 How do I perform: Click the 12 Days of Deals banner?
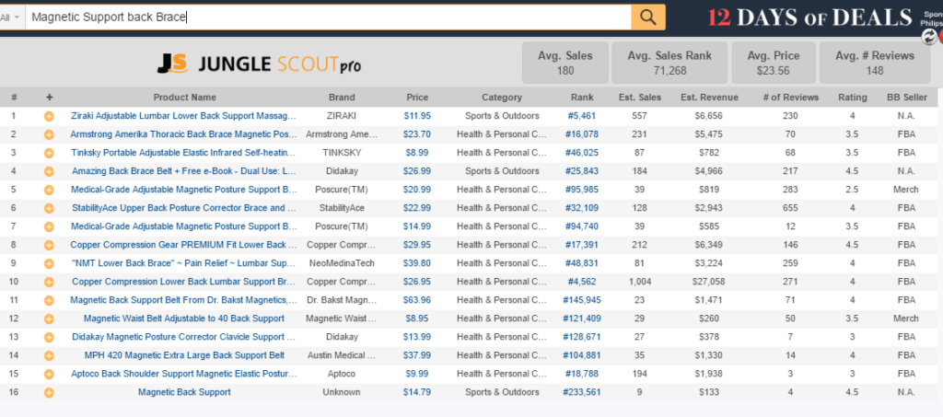pyautogui.click(x=810, y=17)
